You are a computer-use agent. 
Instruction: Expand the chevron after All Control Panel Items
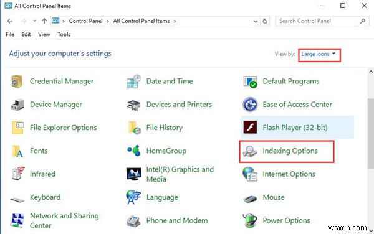[x=175, y=21]
